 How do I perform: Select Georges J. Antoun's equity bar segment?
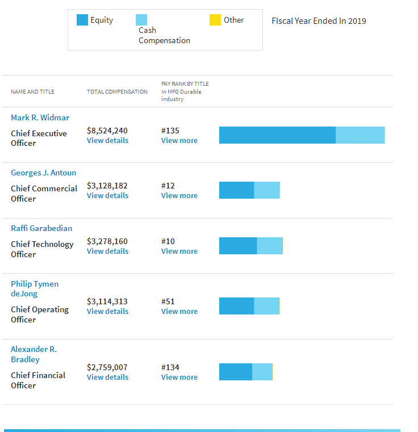pos(237,190)
